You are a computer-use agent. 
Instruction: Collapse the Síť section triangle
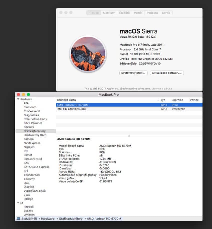(x=18, y=203)
